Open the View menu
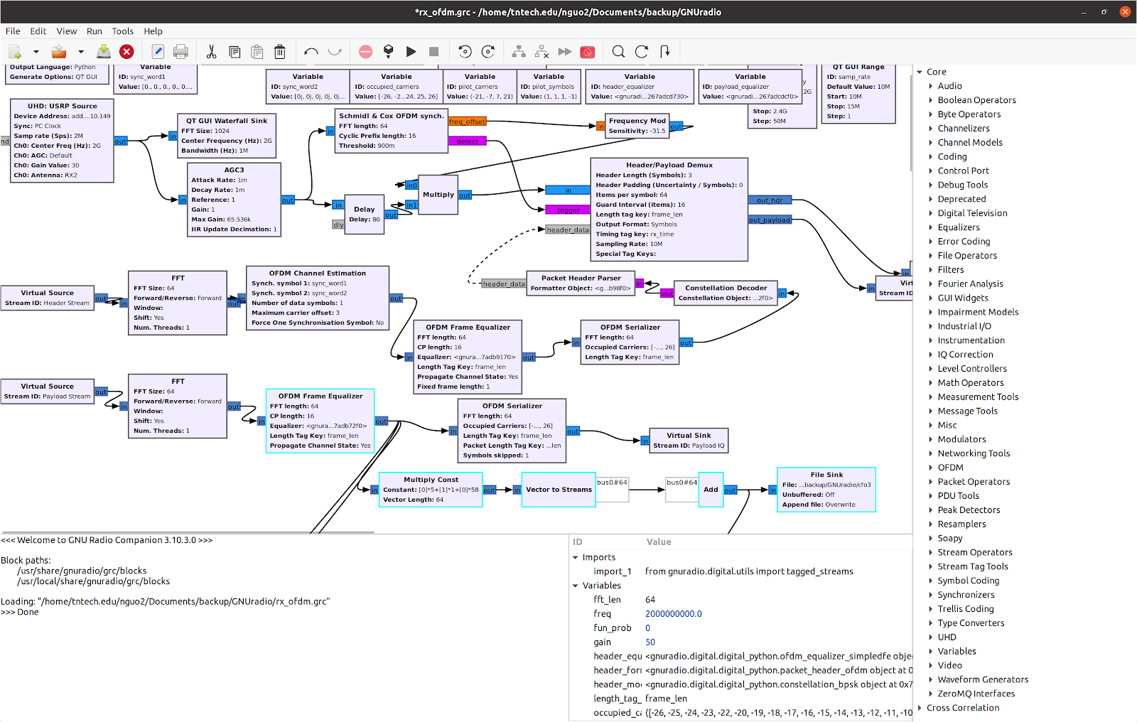Screen dimensions: 1137x722 tap(67, 31)
